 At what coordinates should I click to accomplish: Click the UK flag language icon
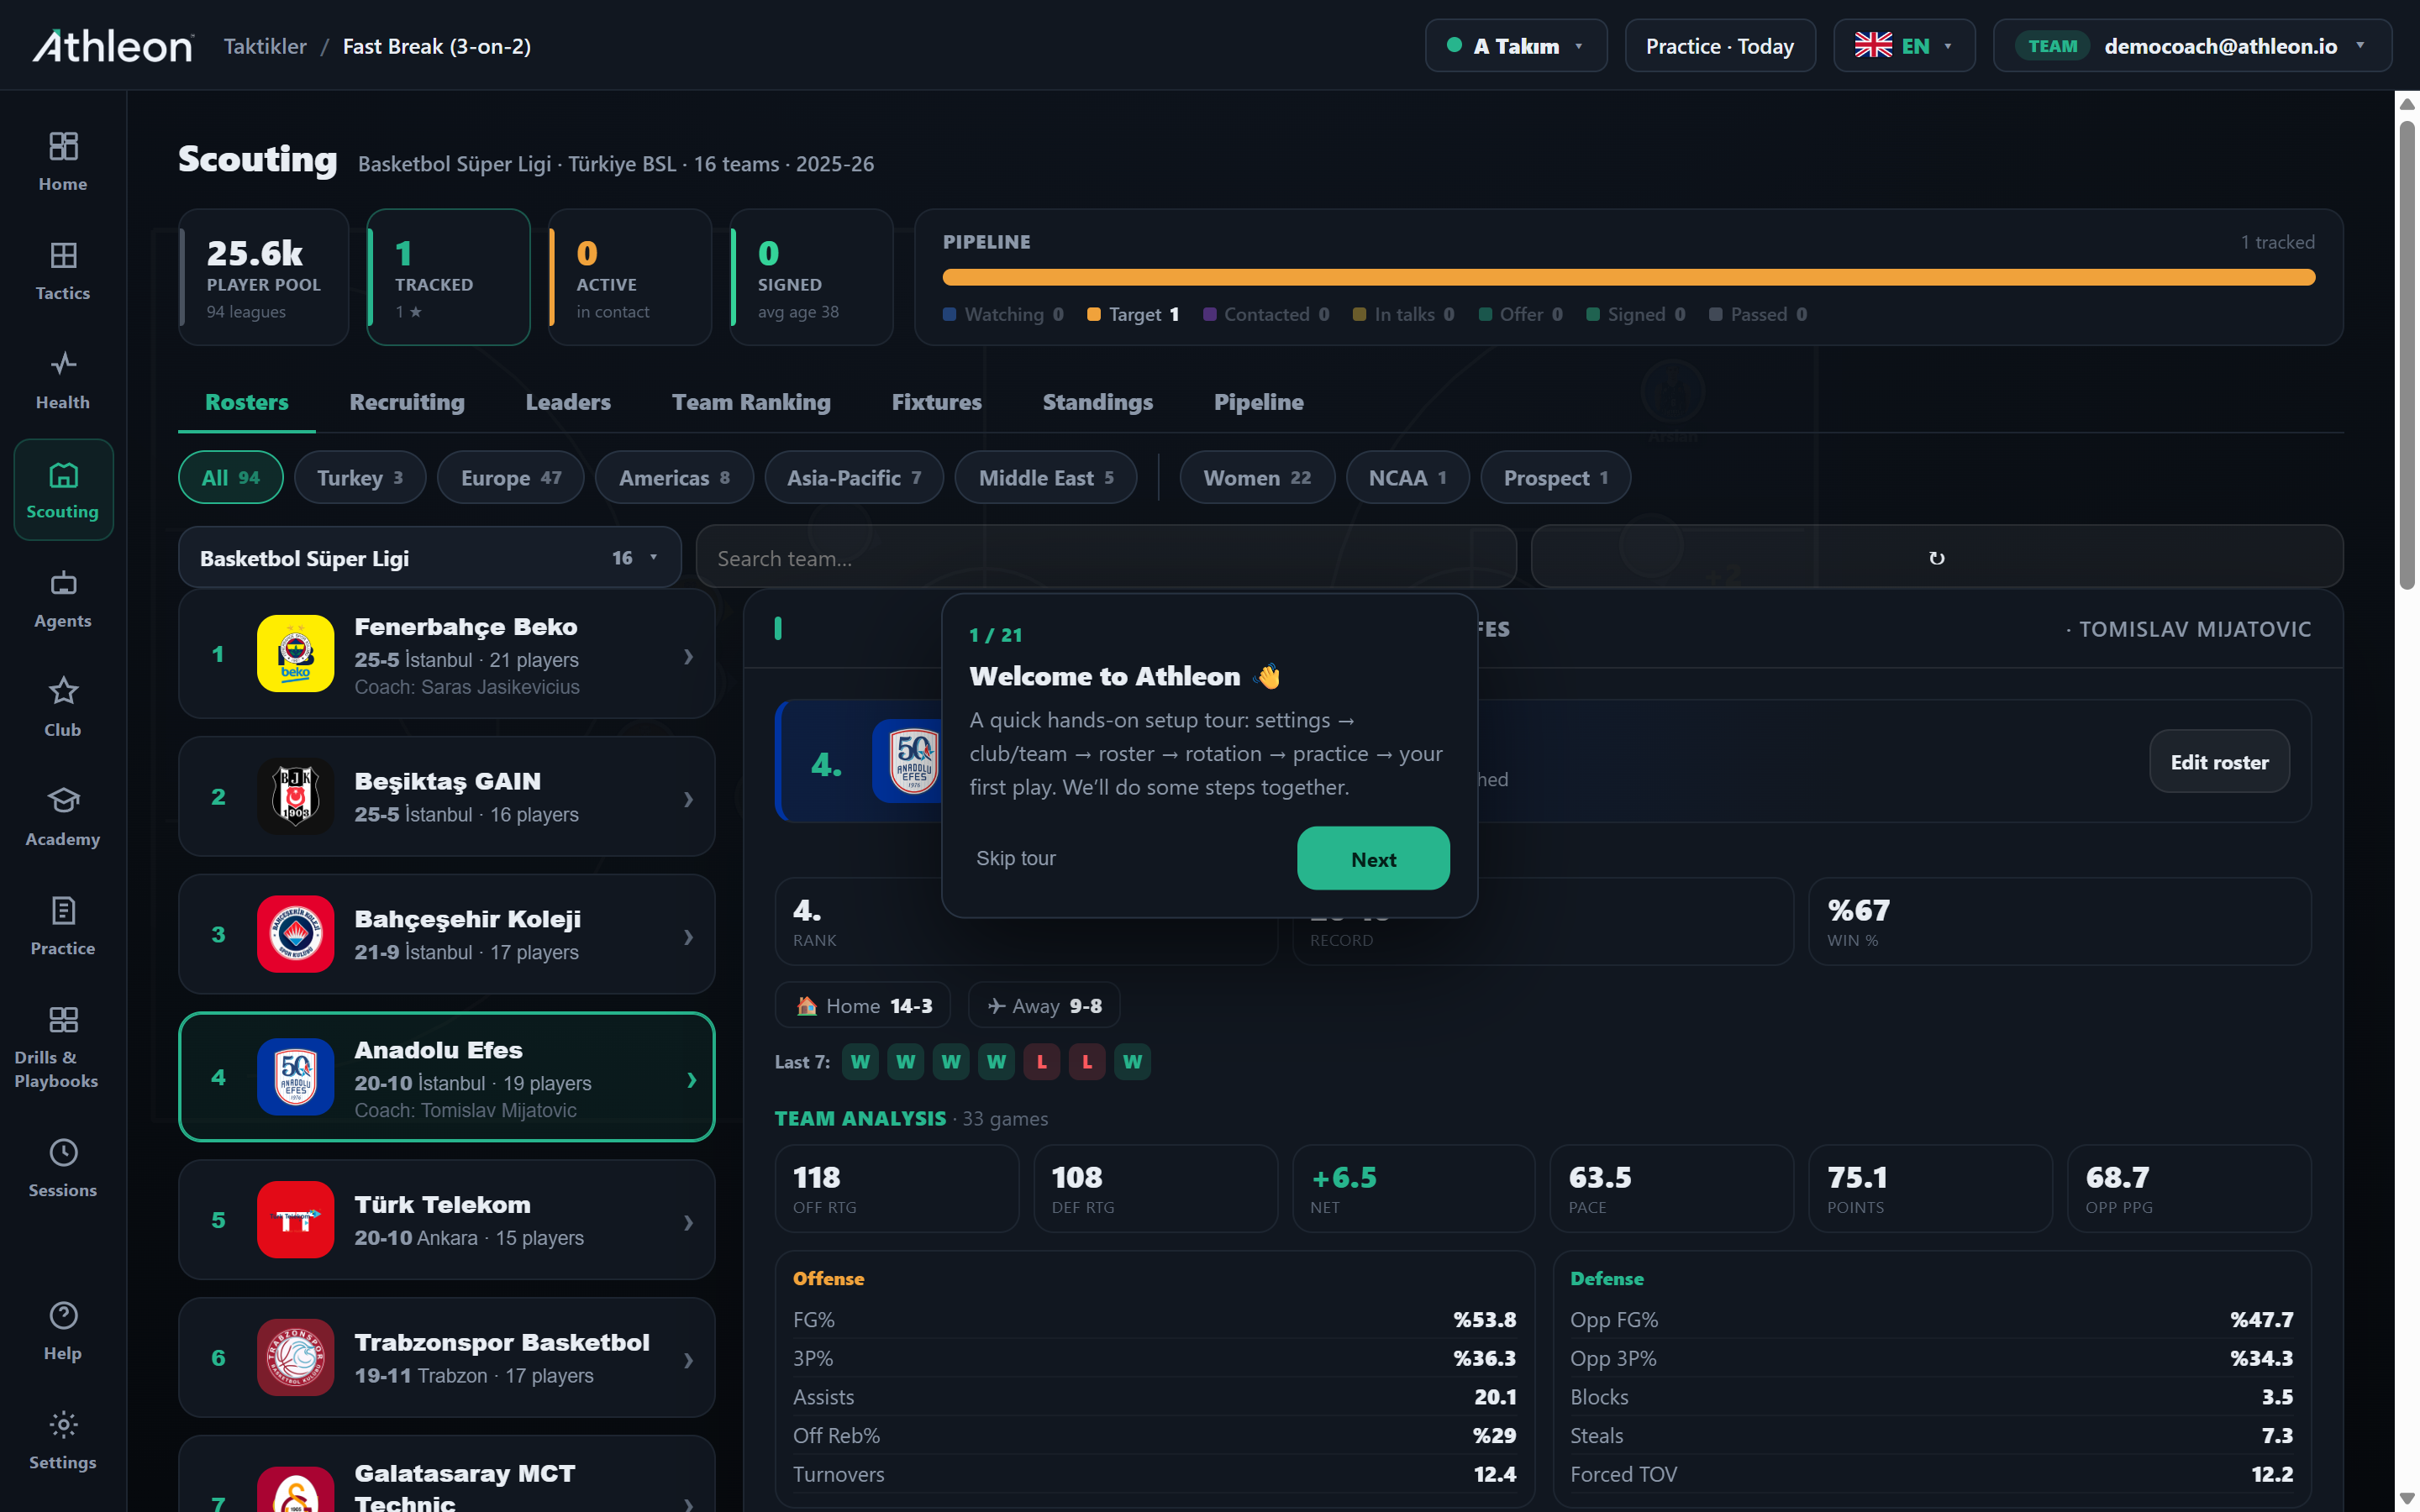click(x=1873, y=46)
